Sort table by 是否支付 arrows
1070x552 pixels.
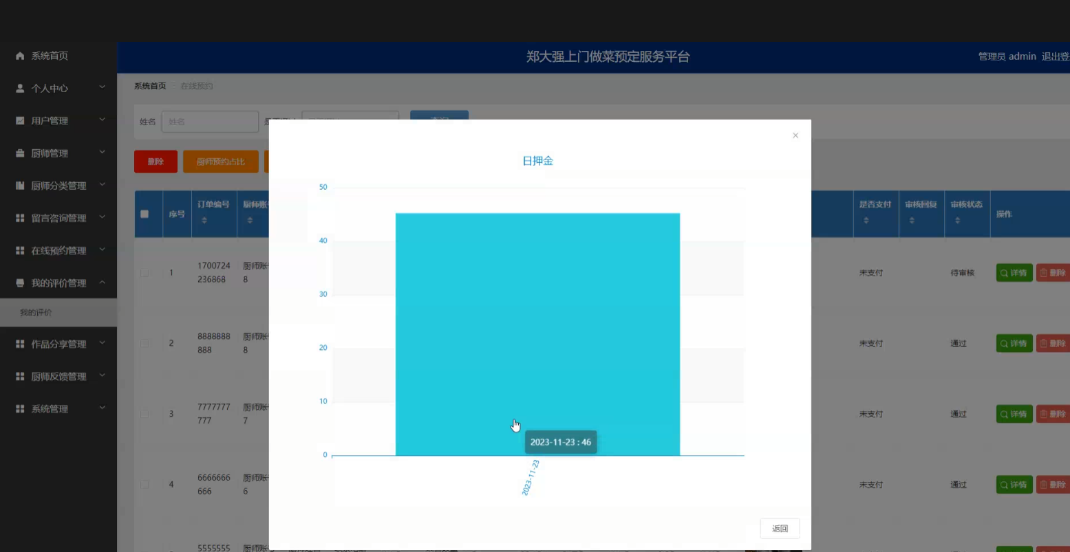[x=866, y=221]
